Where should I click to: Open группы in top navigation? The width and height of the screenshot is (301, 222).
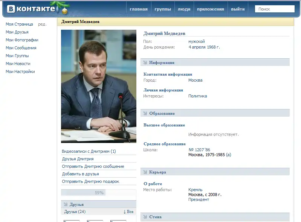163,9
